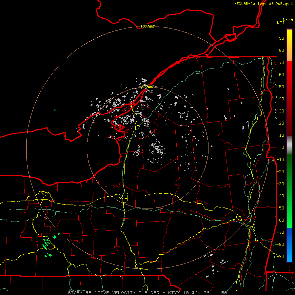The height and width of the screenshot is (295, 295).
Task: Click the bright red segment of color bar
Action: (289, 73)
